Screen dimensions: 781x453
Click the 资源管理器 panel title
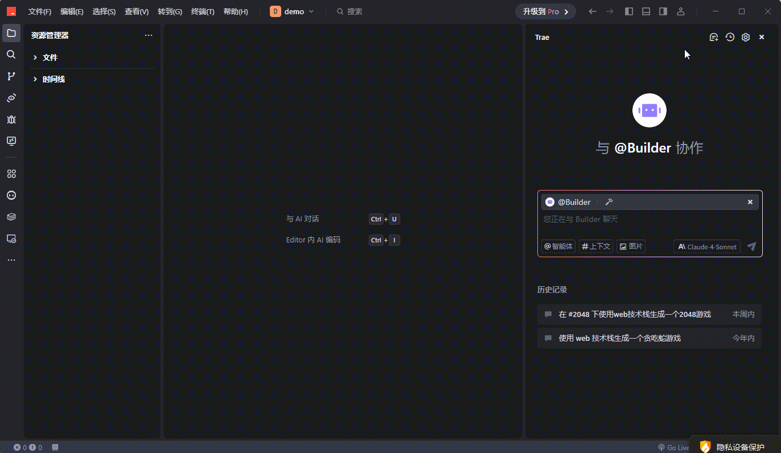point(50,35)
